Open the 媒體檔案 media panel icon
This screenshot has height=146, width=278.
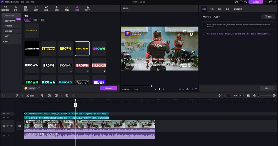pyautogui.click(x=5, y=8)
